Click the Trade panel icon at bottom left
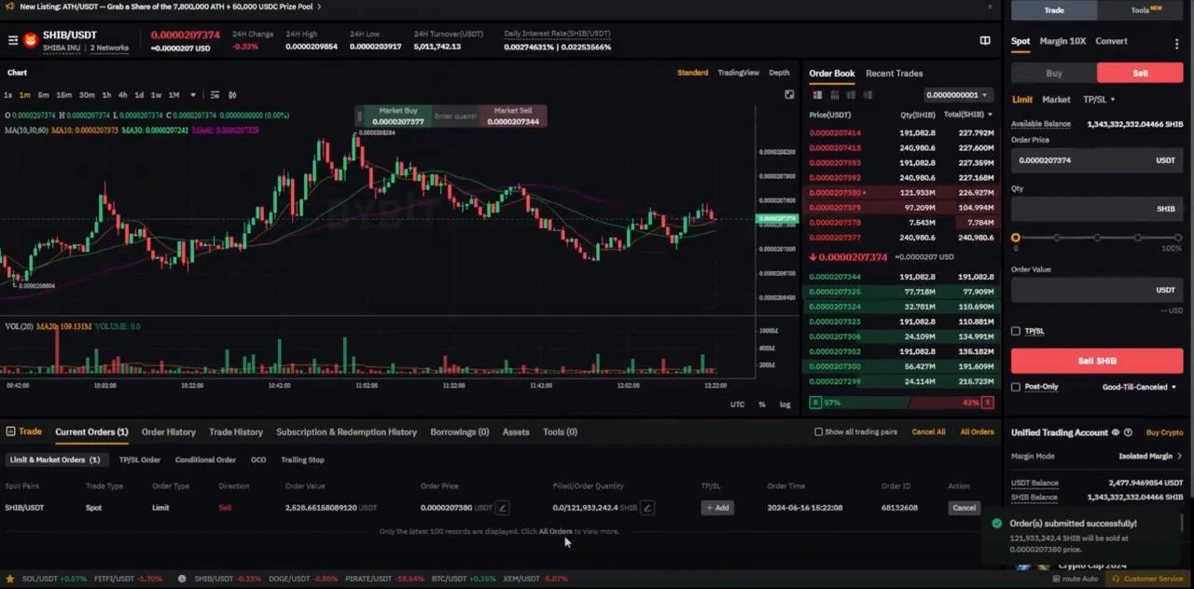The image size is (1194, 589). click(x=10, y=431)
